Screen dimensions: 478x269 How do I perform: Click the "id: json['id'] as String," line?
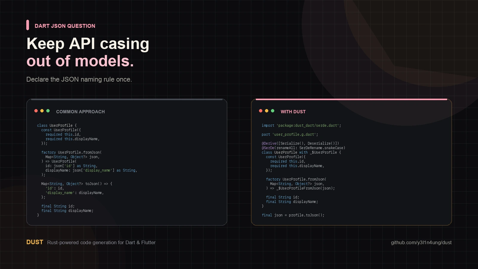click(x=71, y=166)
